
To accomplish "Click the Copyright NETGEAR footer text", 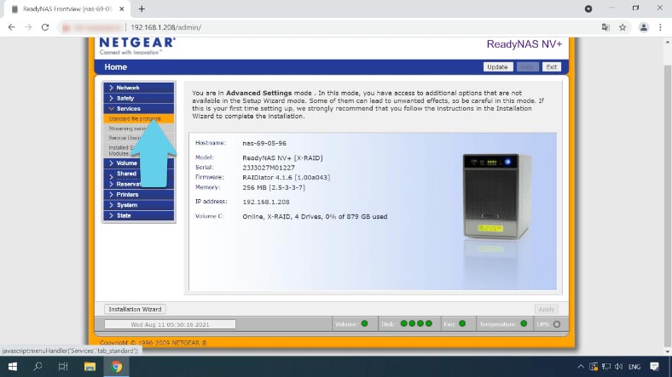I will 154,343.
